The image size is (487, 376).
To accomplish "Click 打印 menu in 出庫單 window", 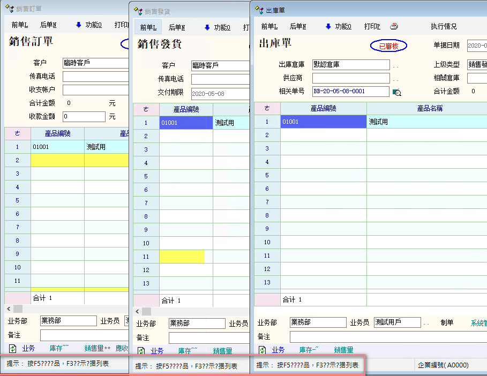I will click(x=372, y=27).
